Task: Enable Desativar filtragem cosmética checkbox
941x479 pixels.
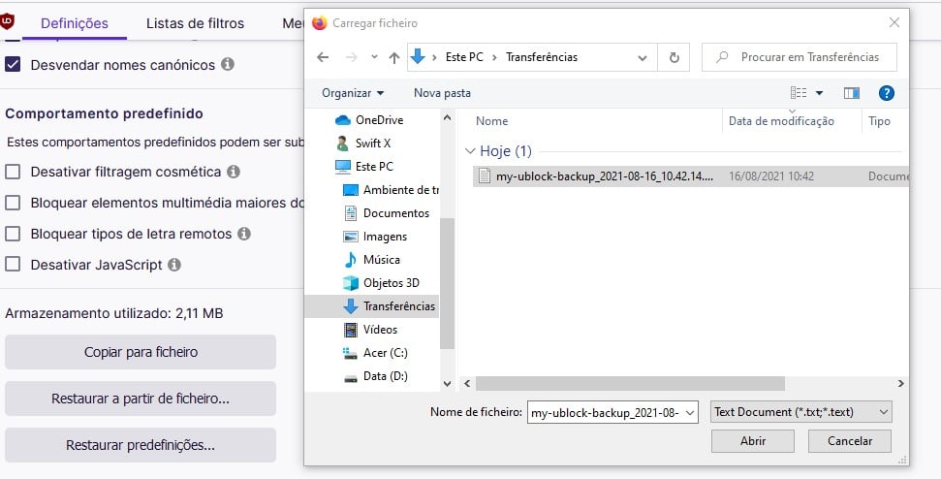Action: click(x=13, y=172)
